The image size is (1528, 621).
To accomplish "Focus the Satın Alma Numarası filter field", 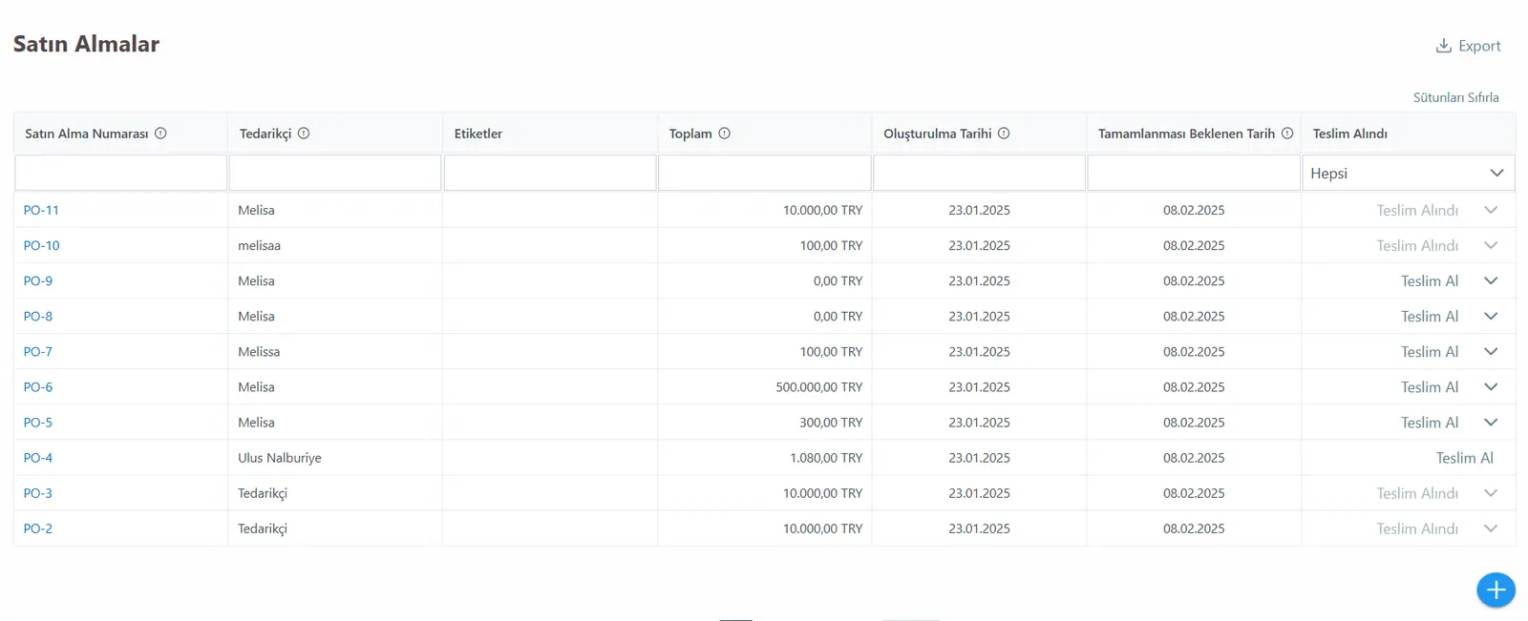I will [x=120, y=173].
